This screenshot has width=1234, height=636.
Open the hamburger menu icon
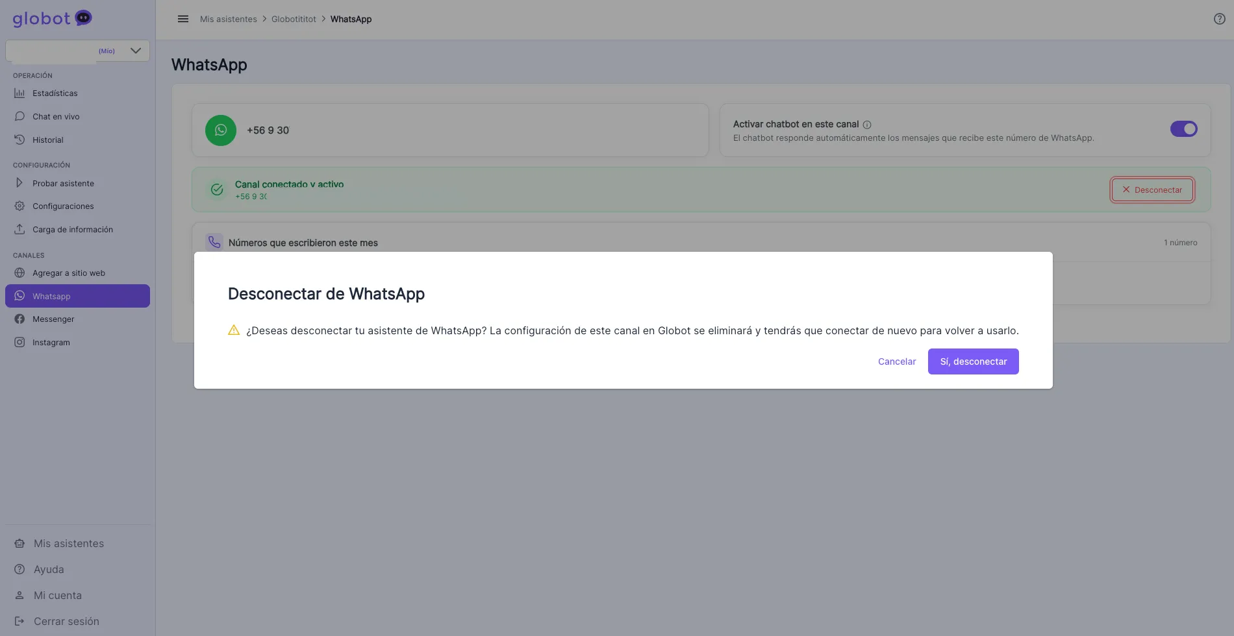click(183, 19)
